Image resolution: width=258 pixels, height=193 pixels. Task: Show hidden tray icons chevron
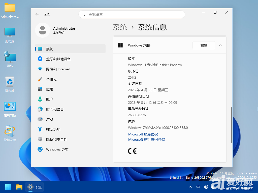click(x=190, y=187)
